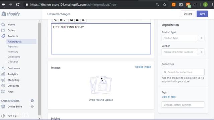This screenshot has width=214, height=120.
Task: Open Analytics in the sidebar
Action: pos(13,74)
